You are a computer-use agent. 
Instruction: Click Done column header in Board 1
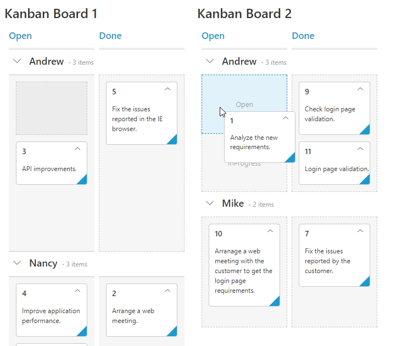coord(110,36)
